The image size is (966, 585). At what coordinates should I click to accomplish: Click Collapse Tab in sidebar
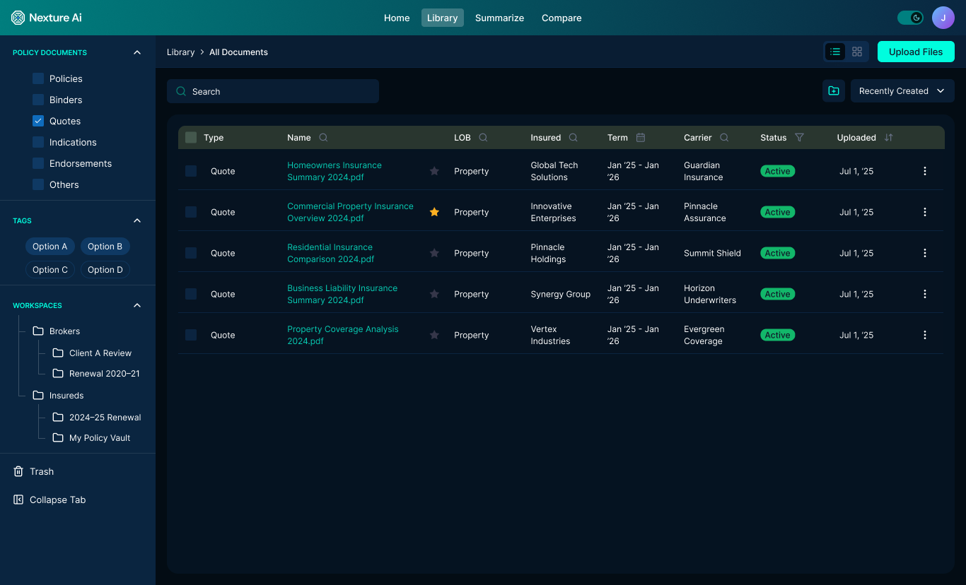point(50,500)
